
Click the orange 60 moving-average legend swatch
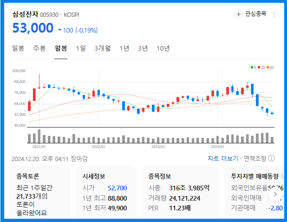268,67
